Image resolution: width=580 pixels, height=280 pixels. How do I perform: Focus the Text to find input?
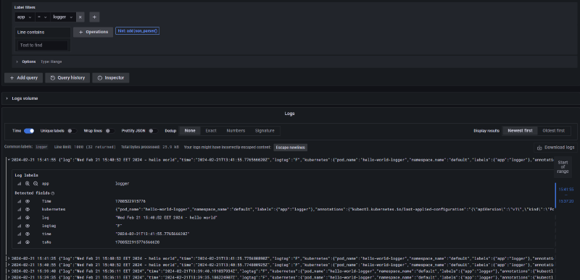[x=43, y=45]
